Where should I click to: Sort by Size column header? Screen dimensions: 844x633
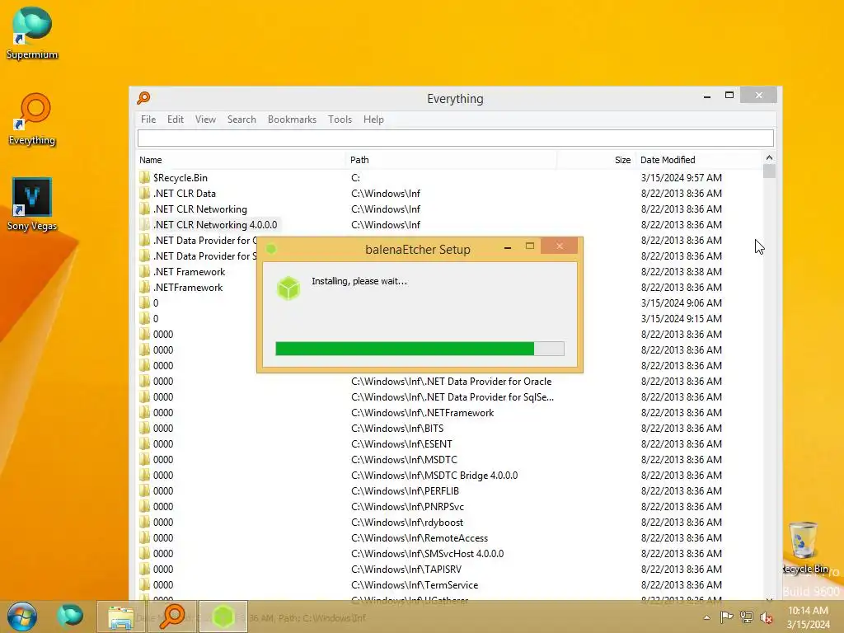[x=597, y=160]
